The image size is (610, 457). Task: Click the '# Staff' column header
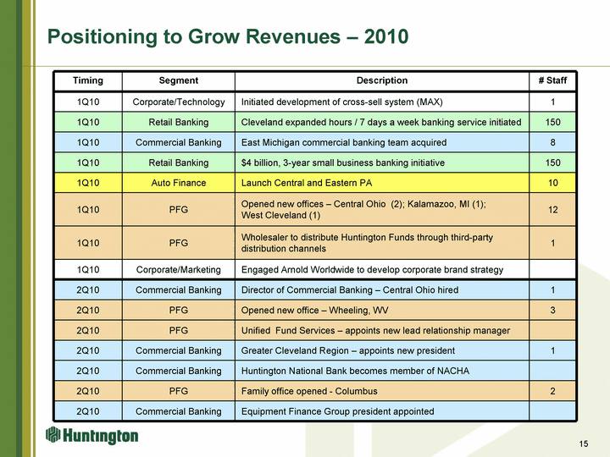[x=552, y=81]
